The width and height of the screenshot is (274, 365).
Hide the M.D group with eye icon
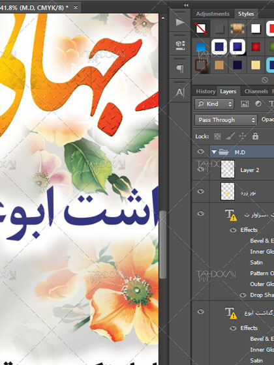click(x=201, y=152)
